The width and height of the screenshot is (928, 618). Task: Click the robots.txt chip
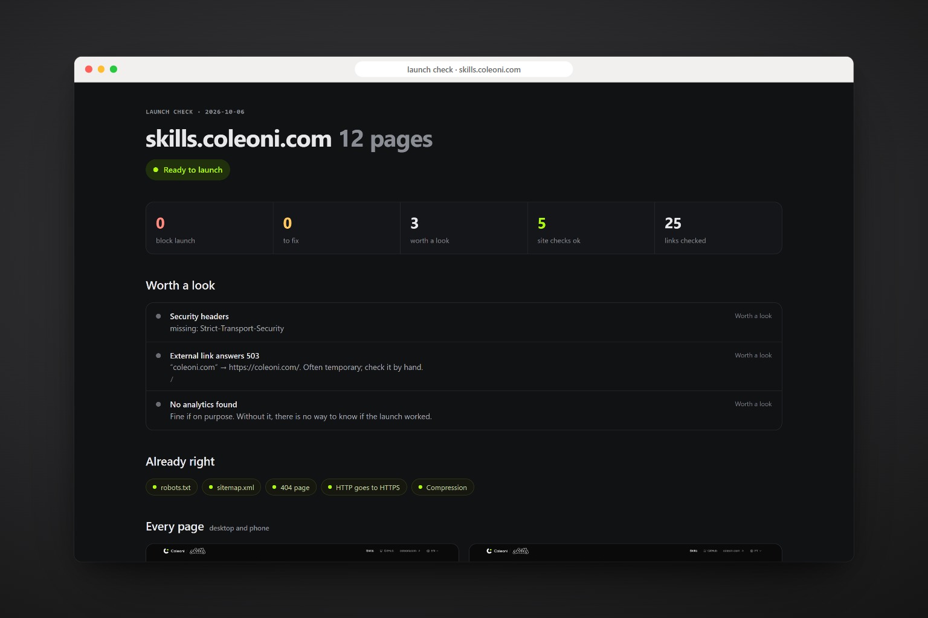click(172, 487)
